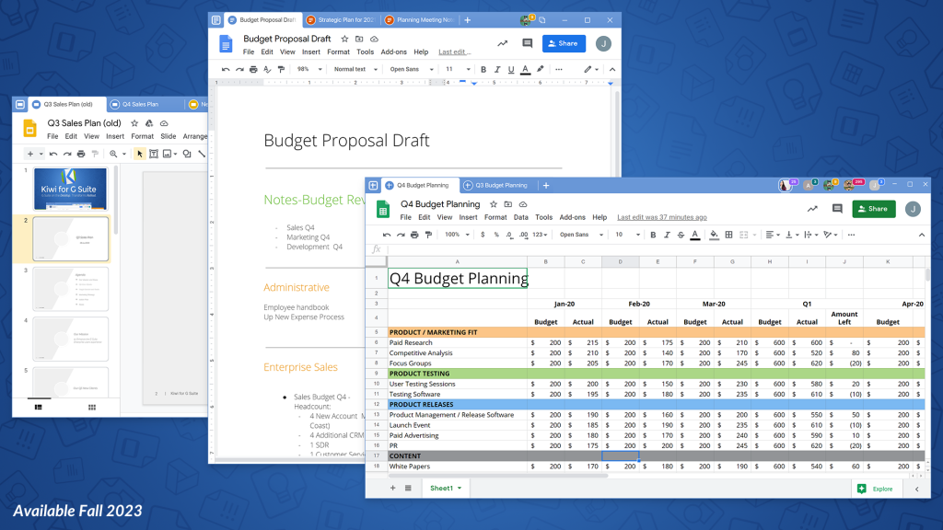943x530 pixels.
Task: Toggle italic in the Docs toolbar
Action: pos(497,69)
